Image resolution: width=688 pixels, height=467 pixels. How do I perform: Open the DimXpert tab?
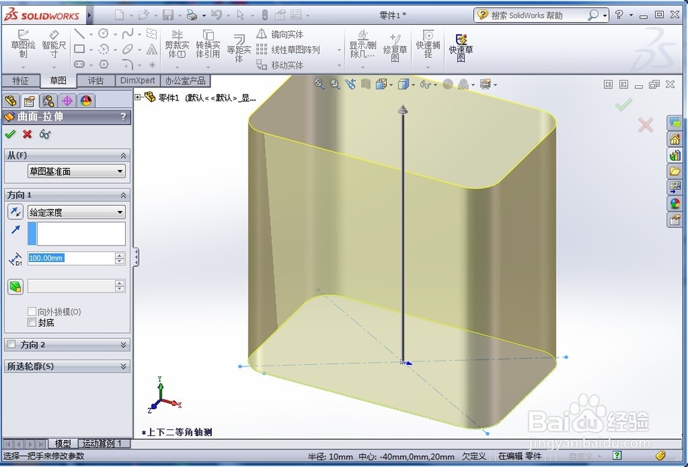(138, 80)
